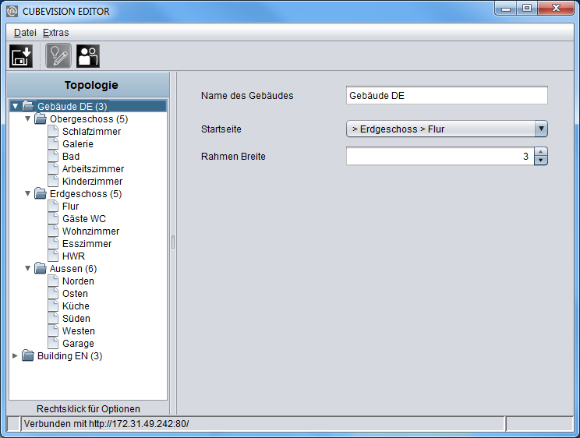This screenshot has height=438, width=580.
Task: Click the Wohnzimmer page icon
Action: 53,231
